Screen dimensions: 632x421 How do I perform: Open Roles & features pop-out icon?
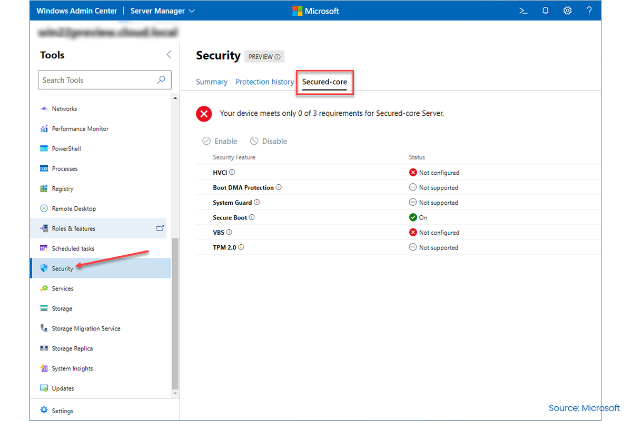point(160,228)
